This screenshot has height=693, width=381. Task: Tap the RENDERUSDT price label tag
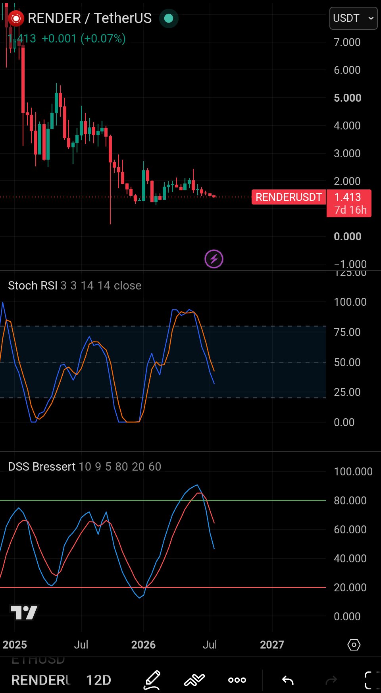coord(289,197)
